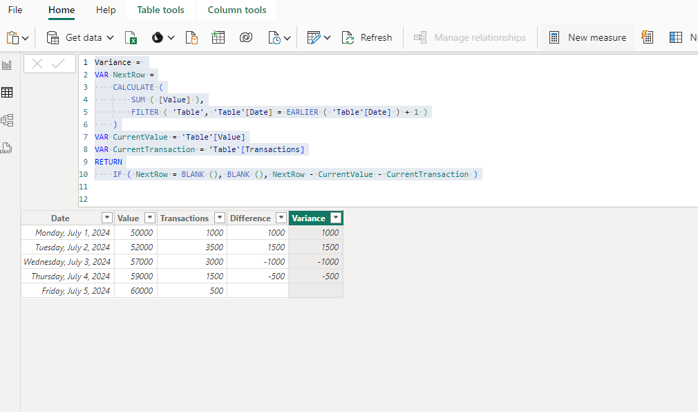The height and width of the screenshot is (412, 698).
Task: Click the SQL Server source icon
Action: coord(191,38)
